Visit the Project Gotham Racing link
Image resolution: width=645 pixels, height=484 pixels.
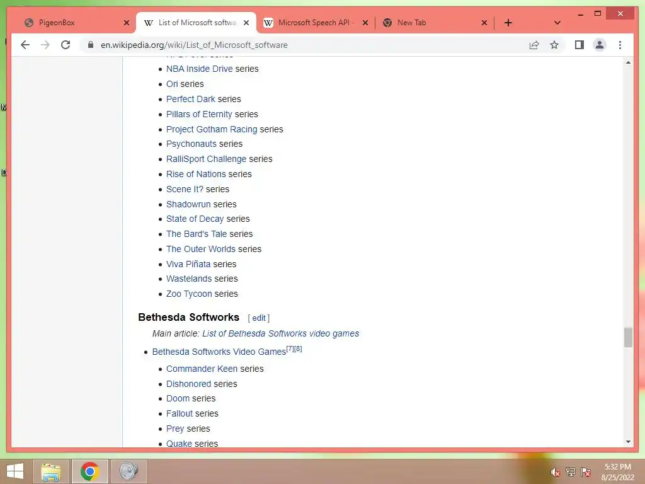212,129
